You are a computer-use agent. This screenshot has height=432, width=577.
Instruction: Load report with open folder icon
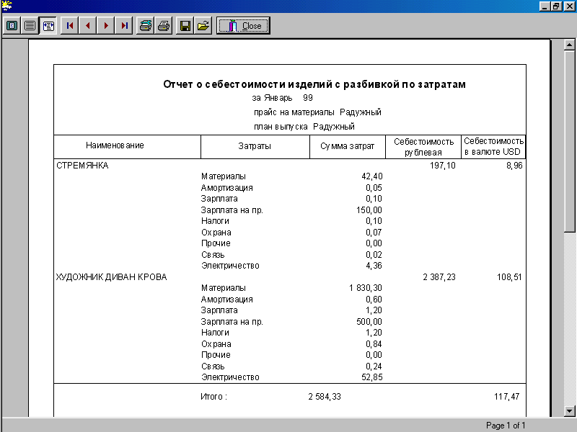point(203,26)
